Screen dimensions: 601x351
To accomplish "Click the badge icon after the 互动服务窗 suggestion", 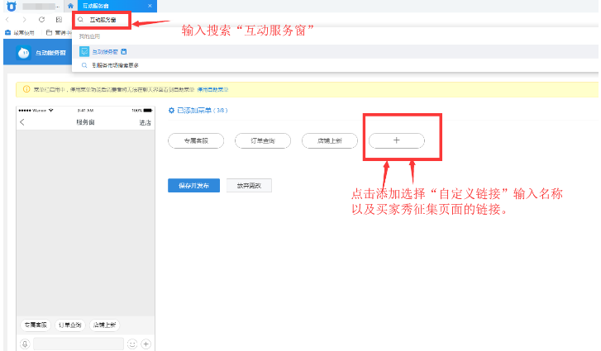I will tap(123, 52).
